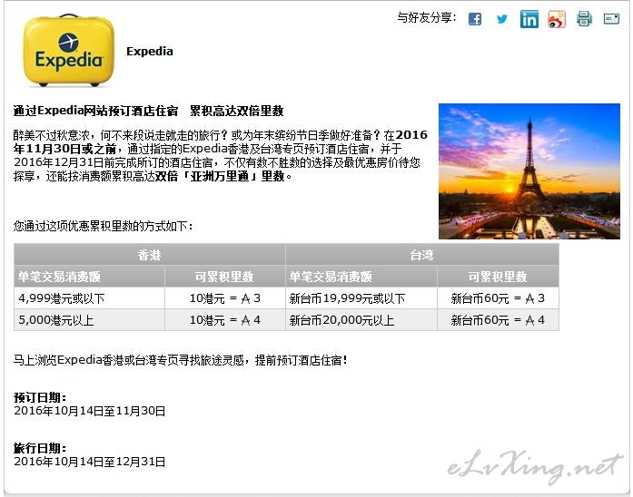Click the cell 新台币20,000元以上
The image size is (633, 497).
click(361, 320)
